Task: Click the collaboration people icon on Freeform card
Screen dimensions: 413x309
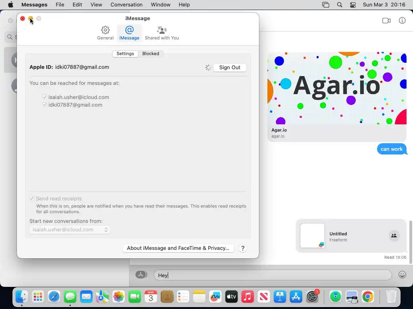Action: (394, 236)
